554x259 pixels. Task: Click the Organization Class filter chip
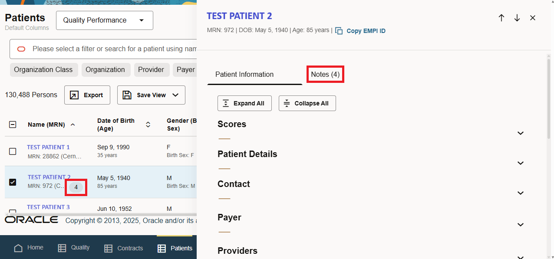point(43,69)
